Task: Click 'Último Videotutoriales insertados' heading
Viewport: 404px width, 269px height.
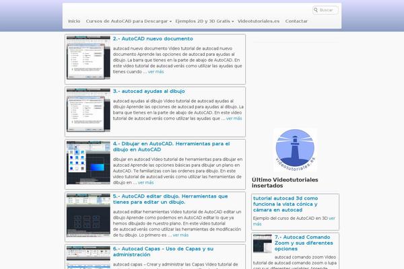Action: (x=285, y=183)
